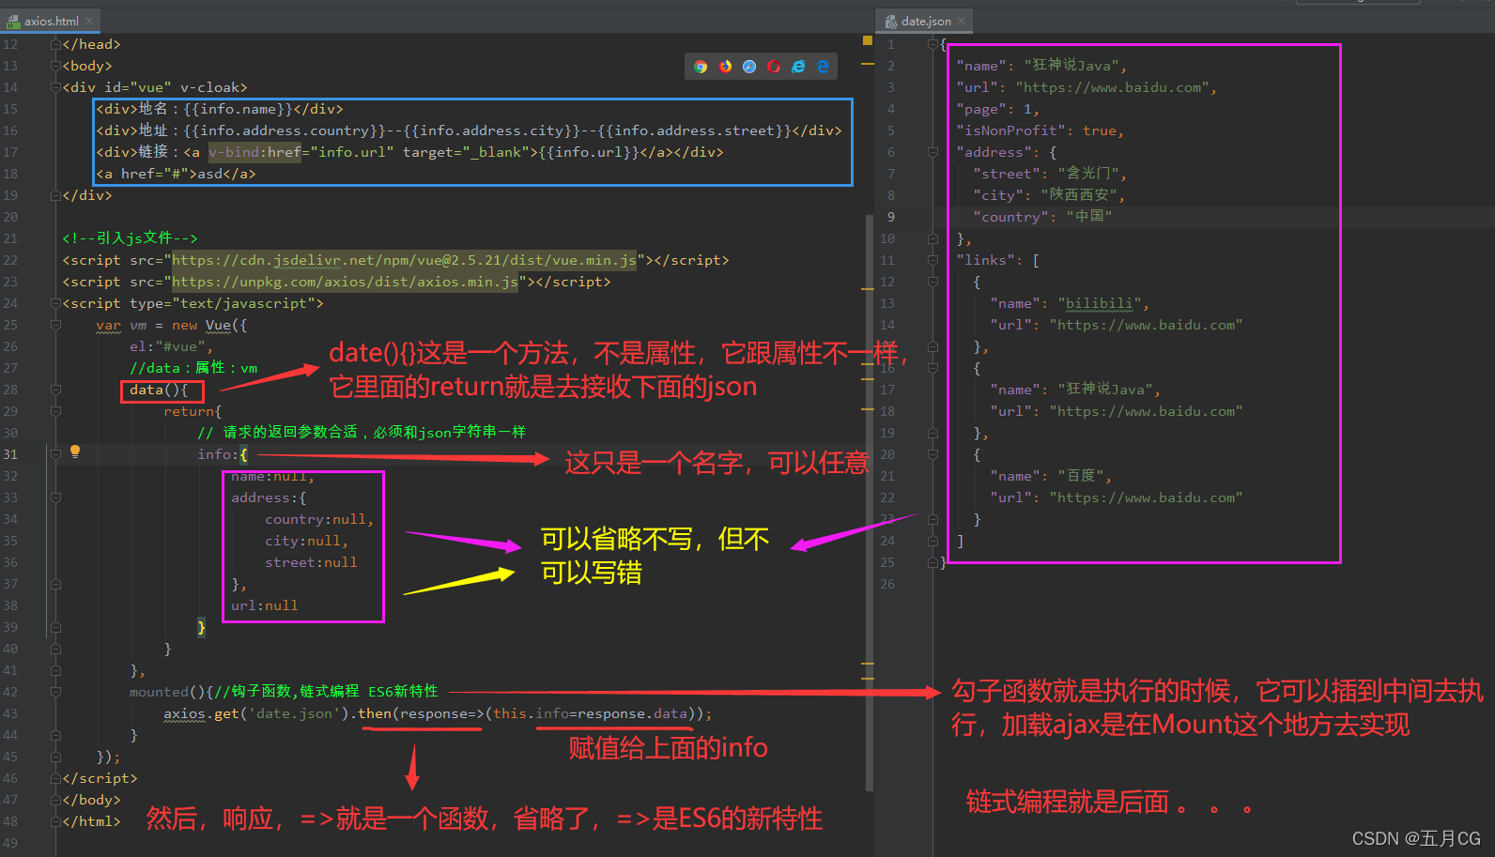This screenshot has height=857, width=1495.
Task: Collapse the root JSON object at line 1
Action: point(932,44)
